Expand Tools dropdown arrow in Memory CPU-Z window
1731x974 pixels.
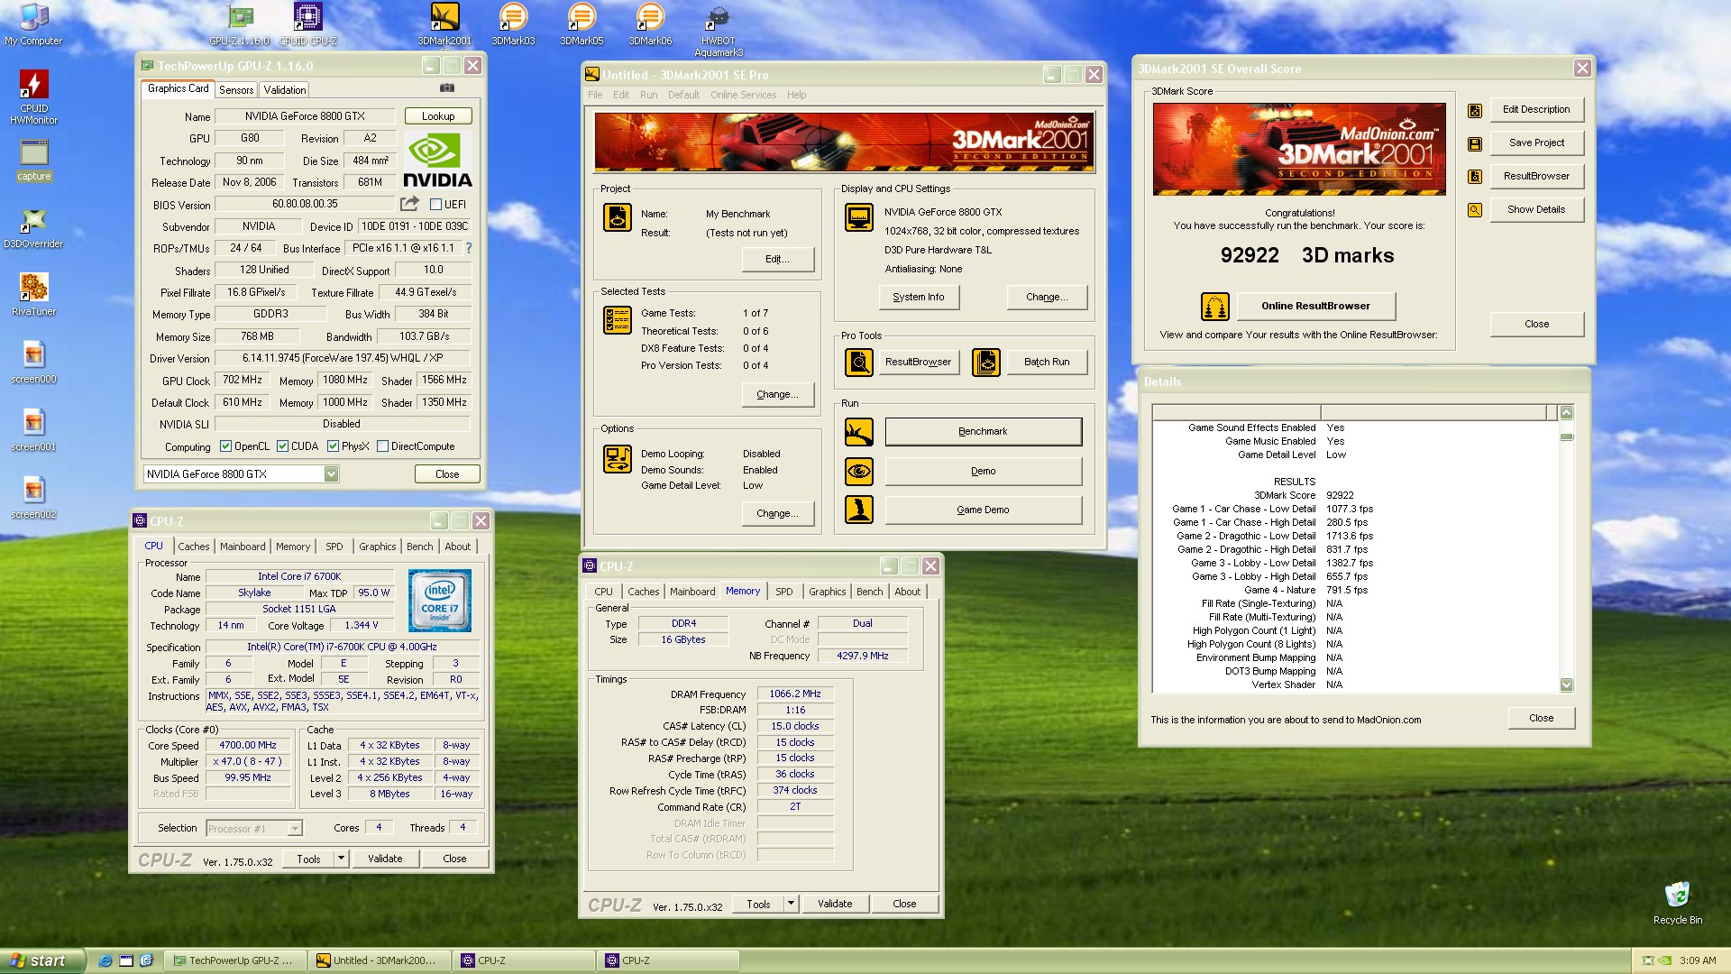tap(791, 904)
